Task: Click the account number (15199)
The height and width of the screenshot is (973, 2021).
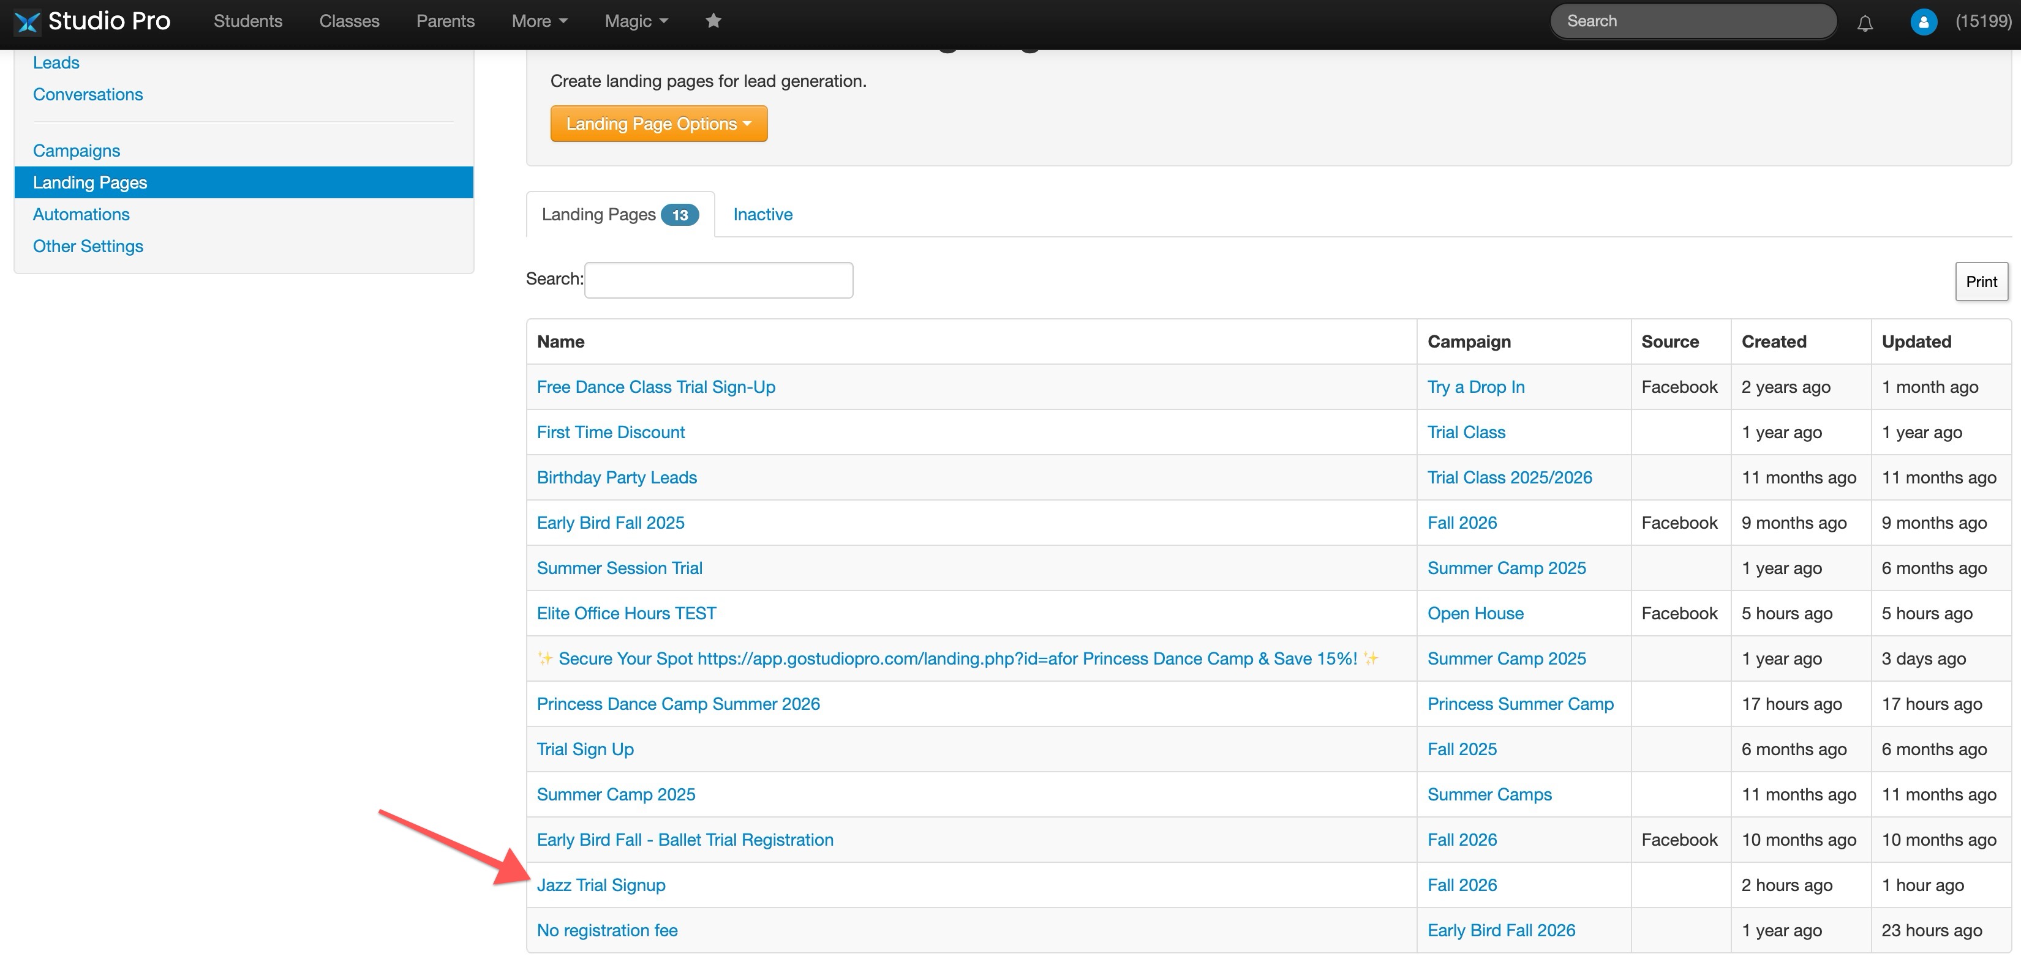Action: point(1982,21)
